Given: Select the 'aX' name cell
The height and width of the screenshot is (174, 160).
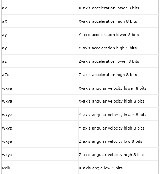Looking at the screenshot, I should click(40, 21).
